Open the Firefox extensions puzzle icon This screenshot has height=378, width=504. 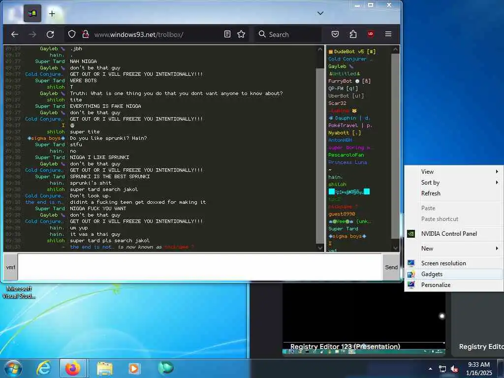[353, 34]
